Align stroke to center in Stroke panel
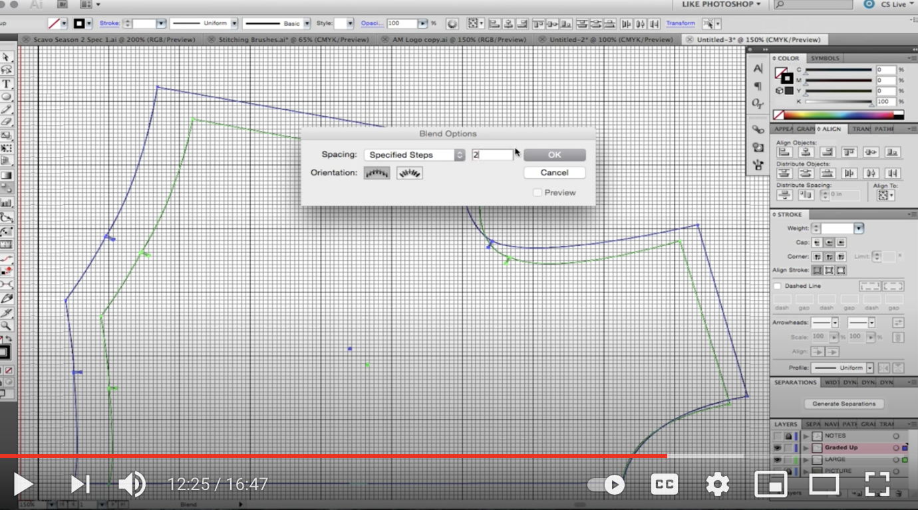This screenshot has height=510, width=918. click(x=817, y=270)
